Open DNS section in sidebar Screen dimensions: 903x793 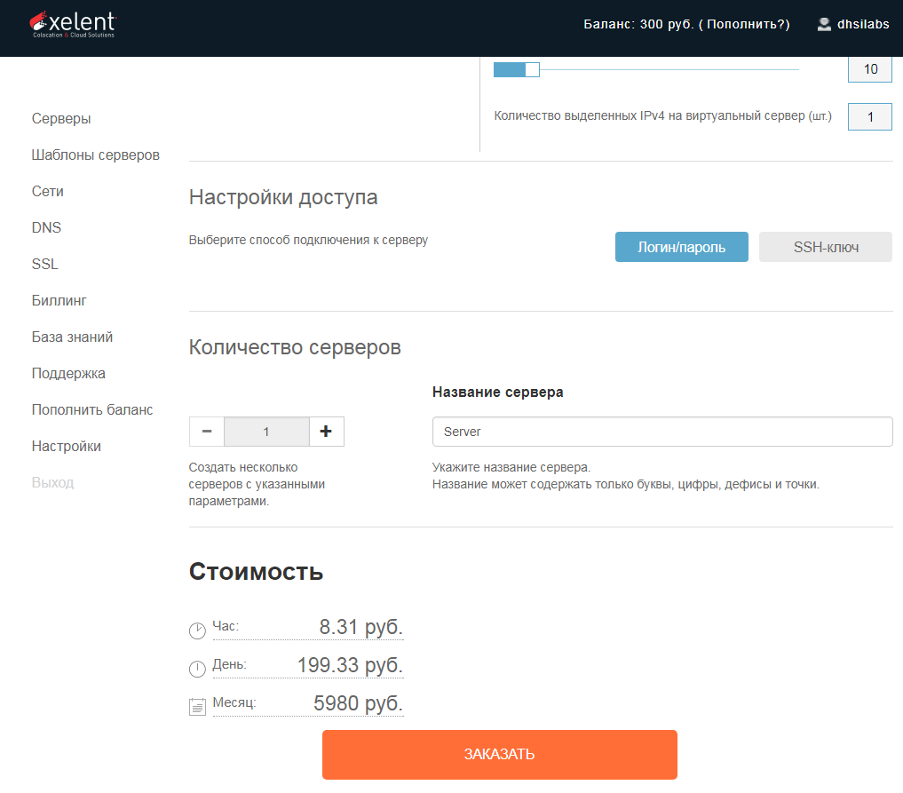[x=46, y=227]
